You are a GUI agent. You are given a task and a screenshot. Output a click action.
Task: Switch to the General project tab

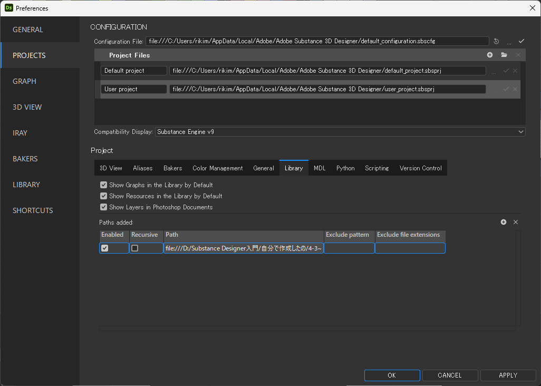[264, 168]
